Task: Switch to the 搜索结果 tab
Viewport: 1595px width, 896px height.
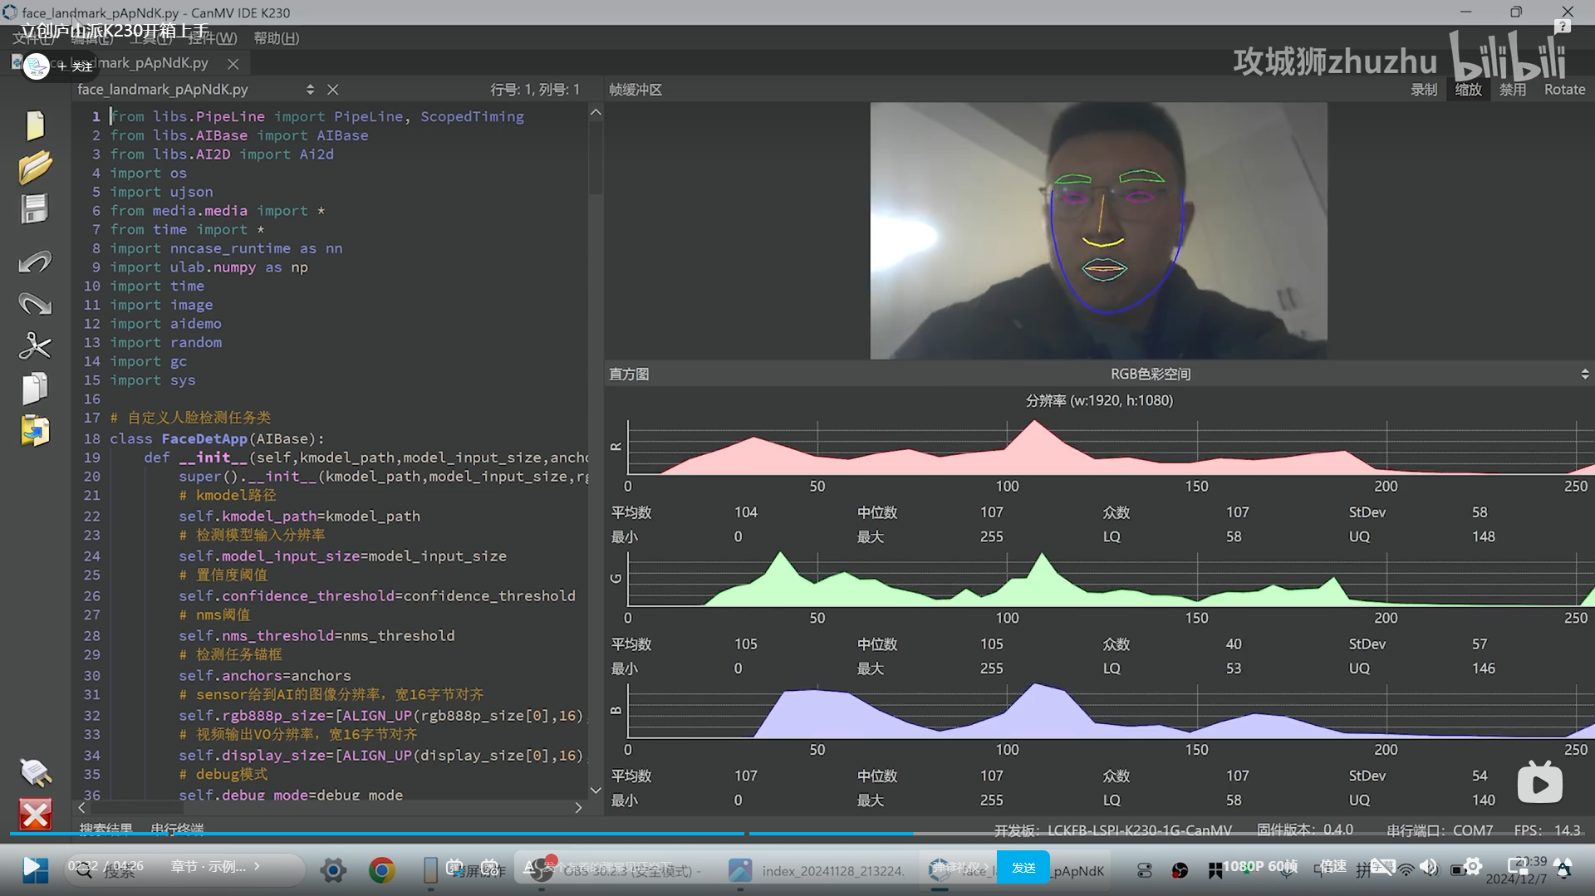Action: [x=106, y=829]
